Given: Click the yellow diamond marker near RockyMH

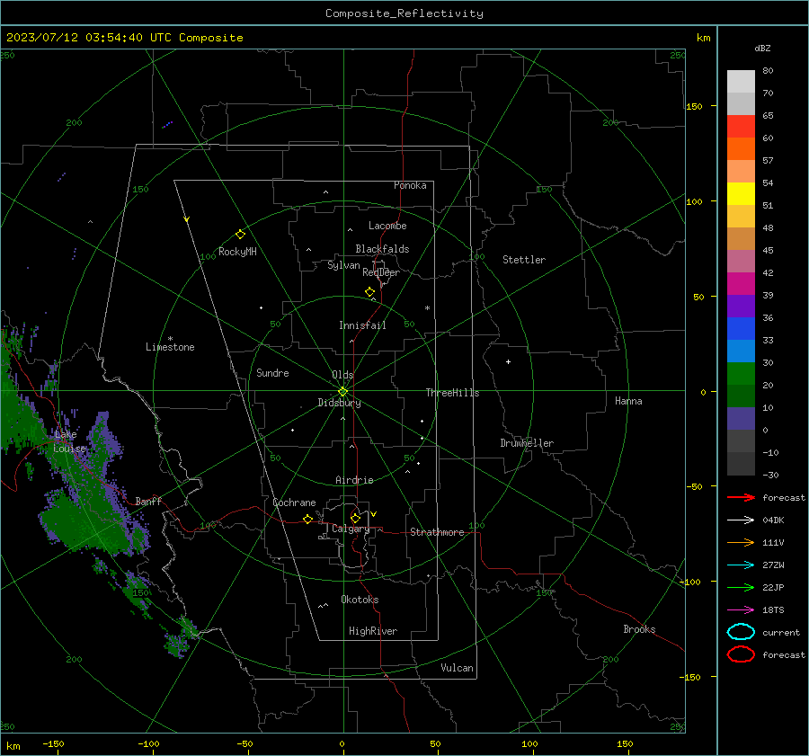Looking at the screenshot, I should [240, 235].
